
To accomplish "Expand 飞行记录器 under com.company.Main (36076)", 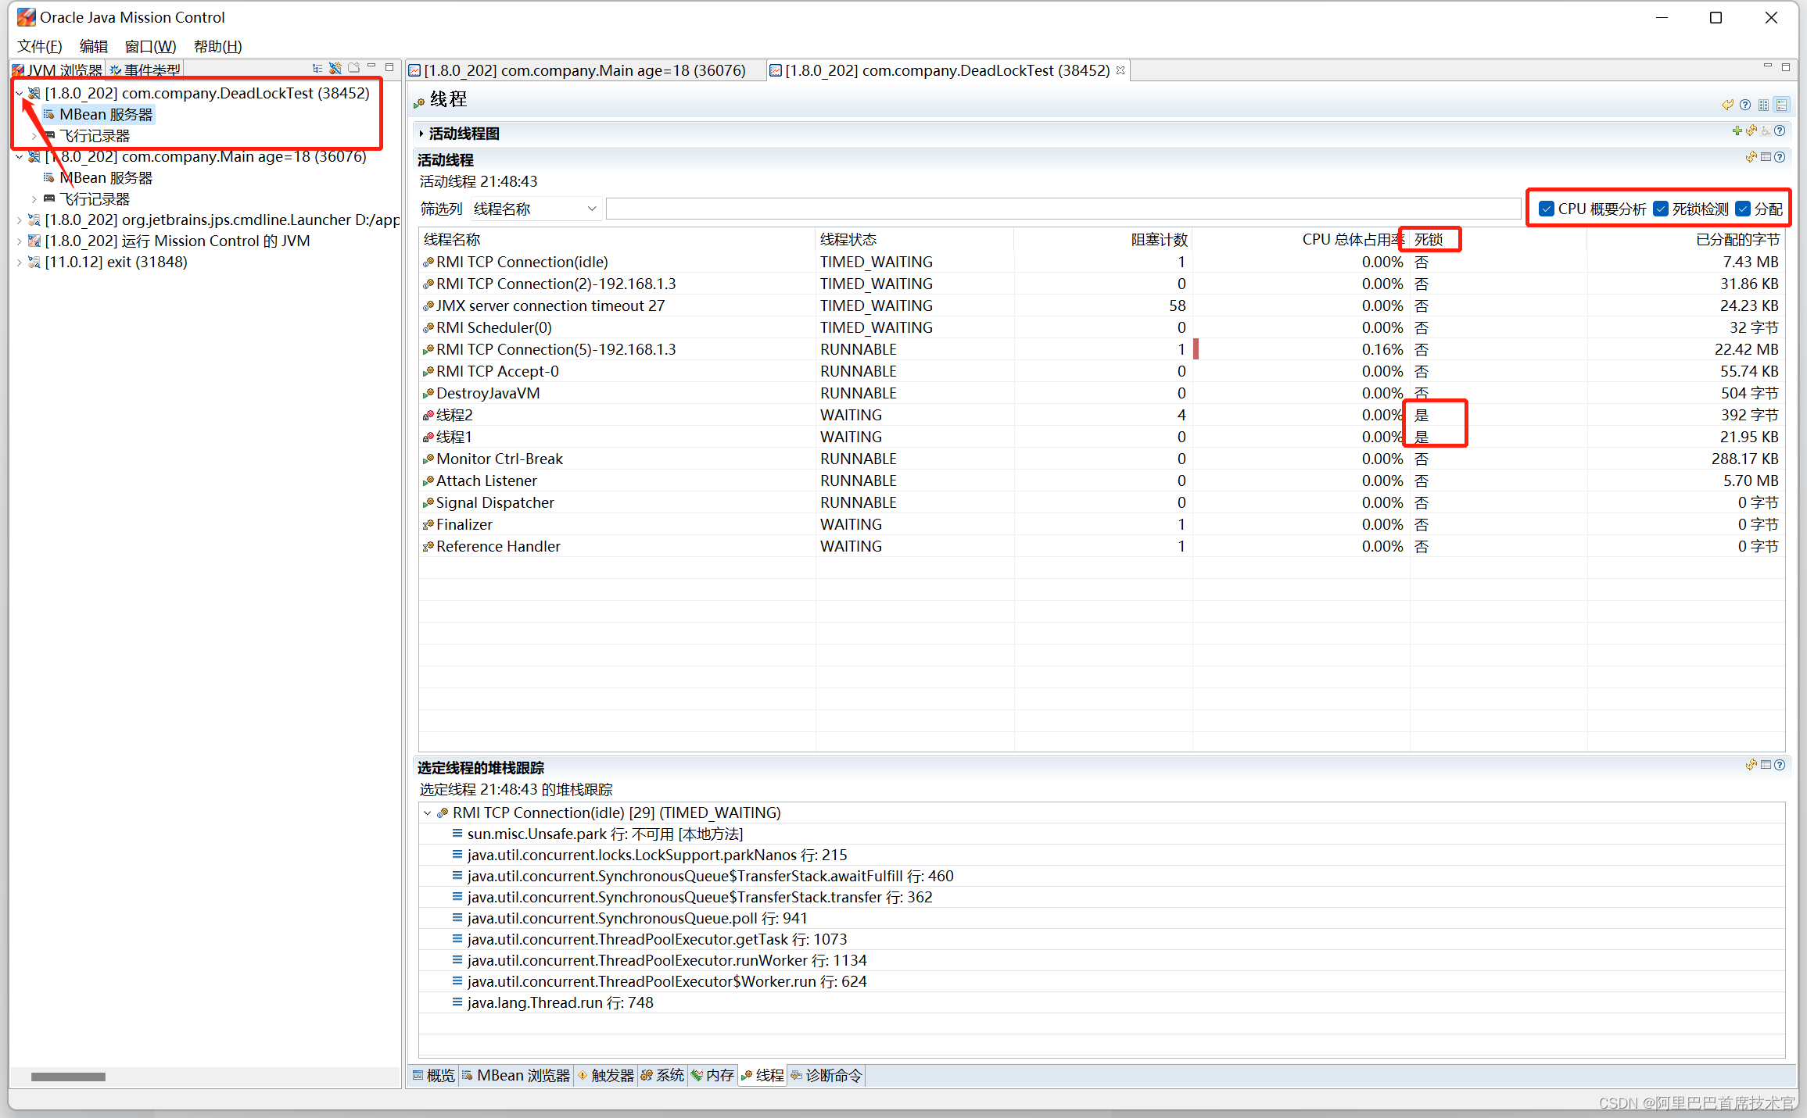I will tap(34, 199).
